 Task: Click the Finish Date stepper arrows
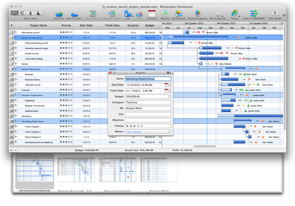pos(170,90)
